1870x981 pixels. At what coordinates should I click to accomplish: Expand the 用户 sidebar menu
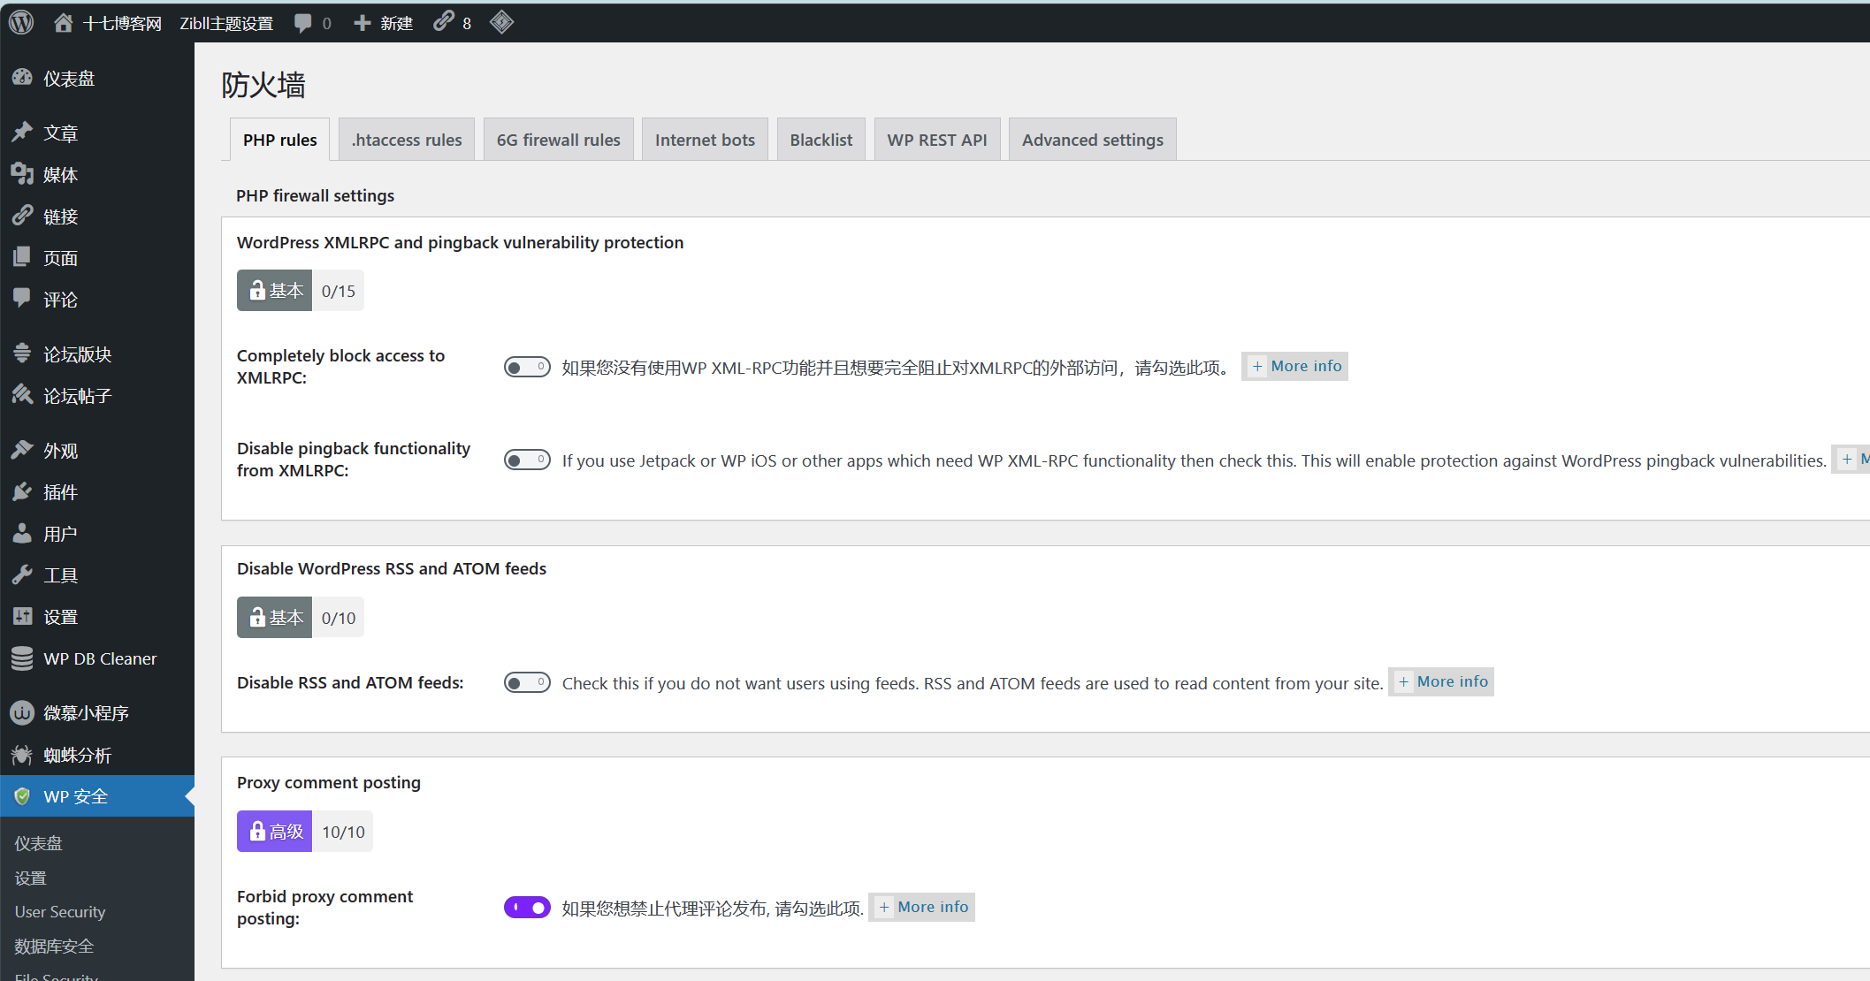[x=59, y=533]
